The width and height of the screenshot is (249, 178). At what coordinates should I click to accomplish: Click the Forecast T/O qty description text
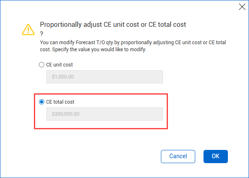coord(133,46)
